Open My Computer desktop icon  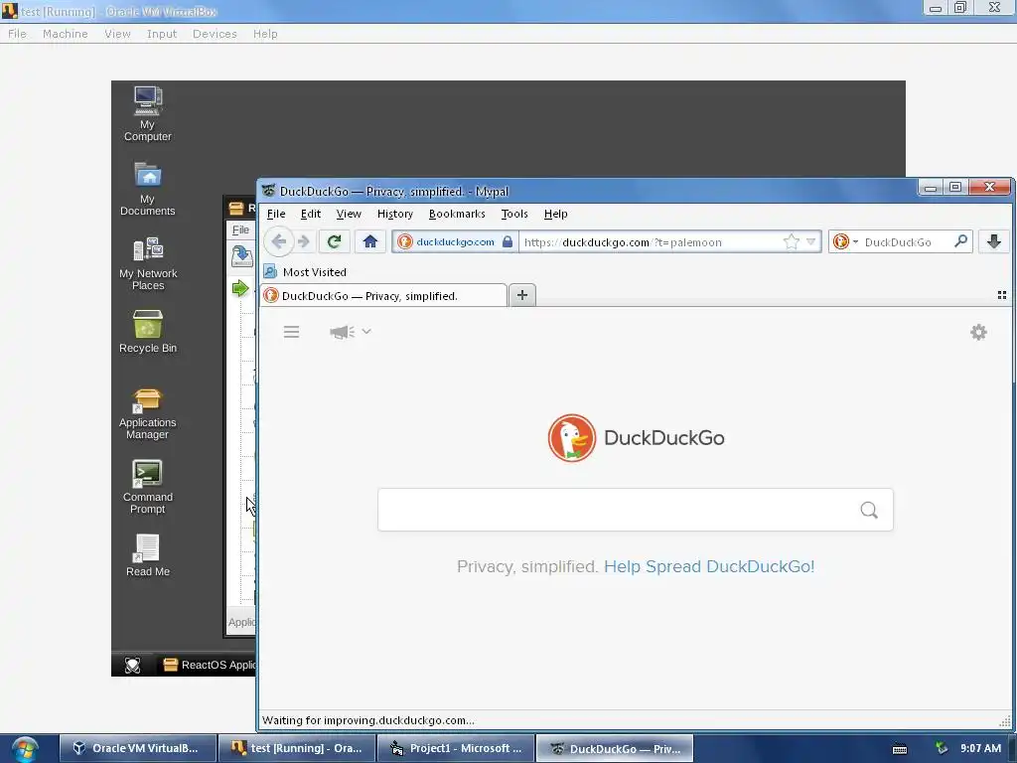148,113
